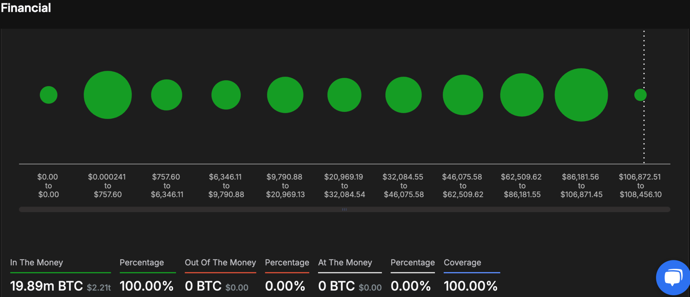Click the $20,969.19 to $32,084.54 axis label
Viewport: 690px width, 297px height.
[x=344, y=186]
